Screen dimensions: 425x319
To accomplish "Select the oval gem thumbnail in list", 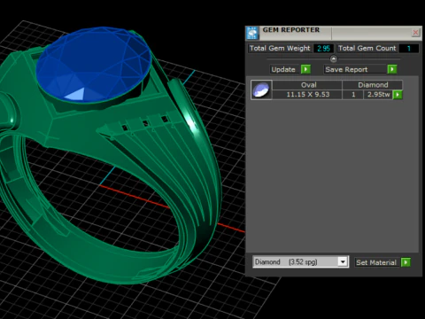I will click(x=261, y=89).
